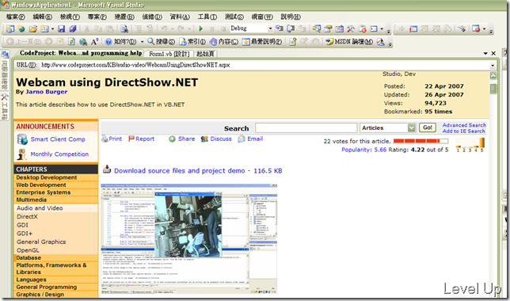510x301 pixels.
Task: Click the Find in Files icon
Action: (124, 29)
